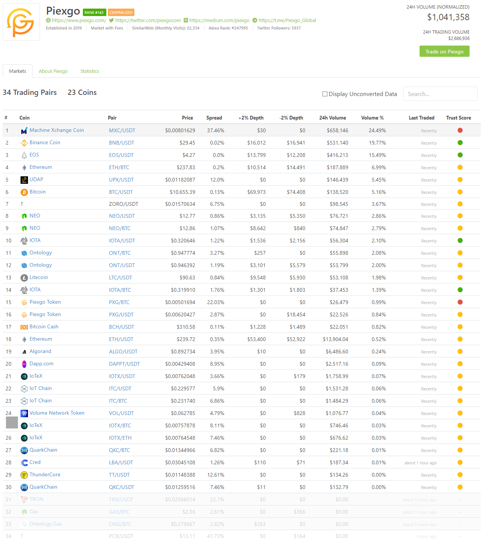Click the Telegram icon beside t.me link
This screenshot has height=545, width=483.
point(255,21)
